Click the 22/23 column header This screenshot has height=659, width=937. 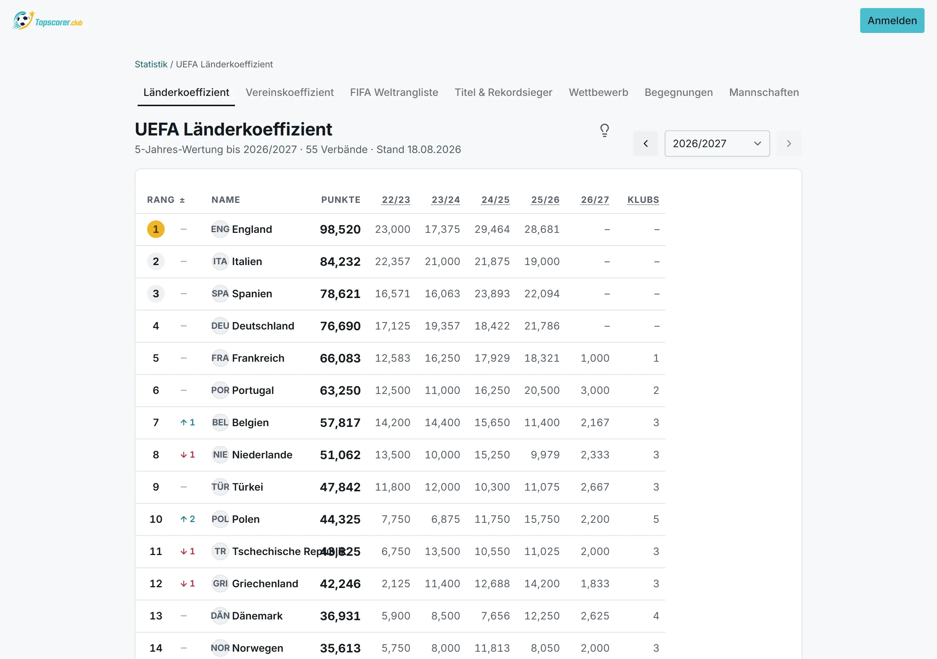[x=395, y=200]
